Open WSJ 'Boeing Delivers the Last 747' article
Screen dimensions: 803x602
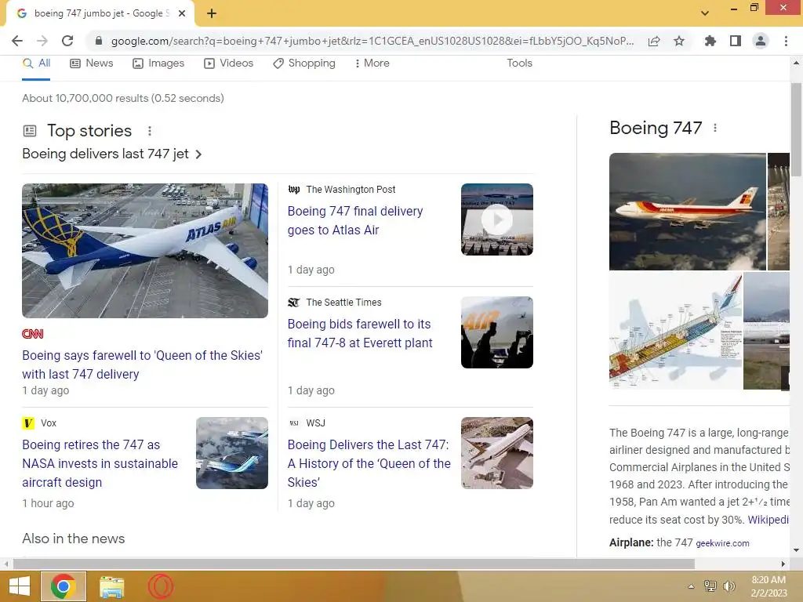(x=369, y=463)
